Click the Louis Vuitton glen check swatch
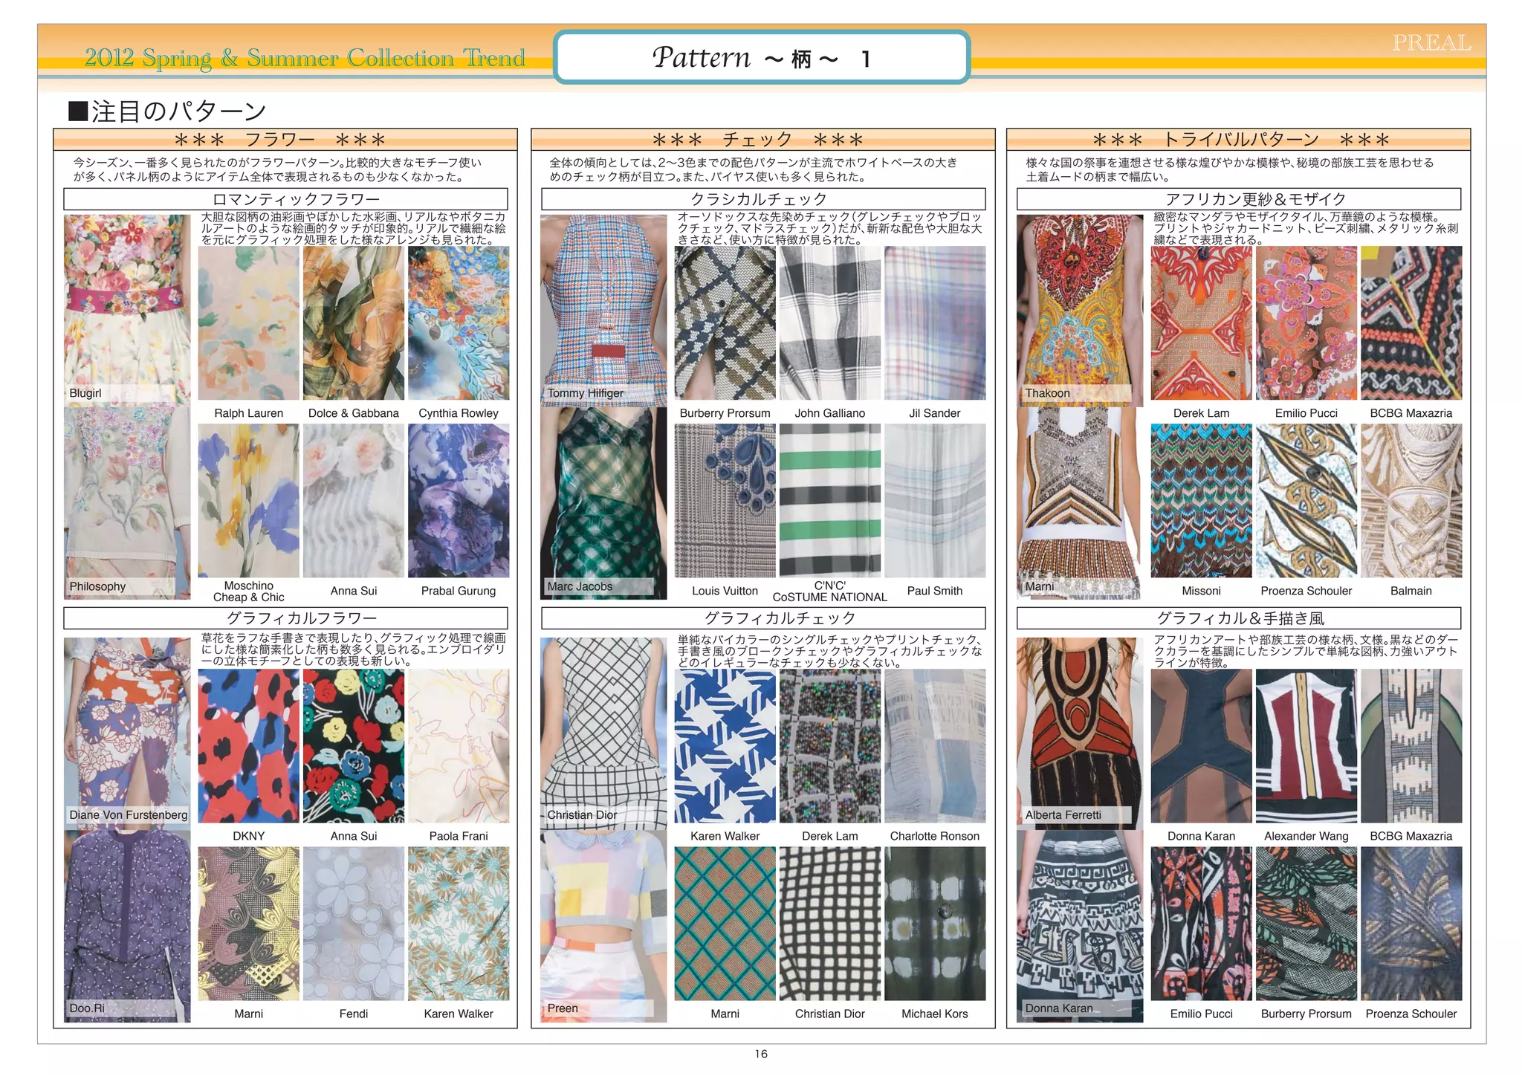 725,501
